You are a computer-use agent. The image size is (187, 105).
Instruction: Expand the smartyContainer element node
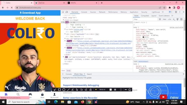coord(63,57)
